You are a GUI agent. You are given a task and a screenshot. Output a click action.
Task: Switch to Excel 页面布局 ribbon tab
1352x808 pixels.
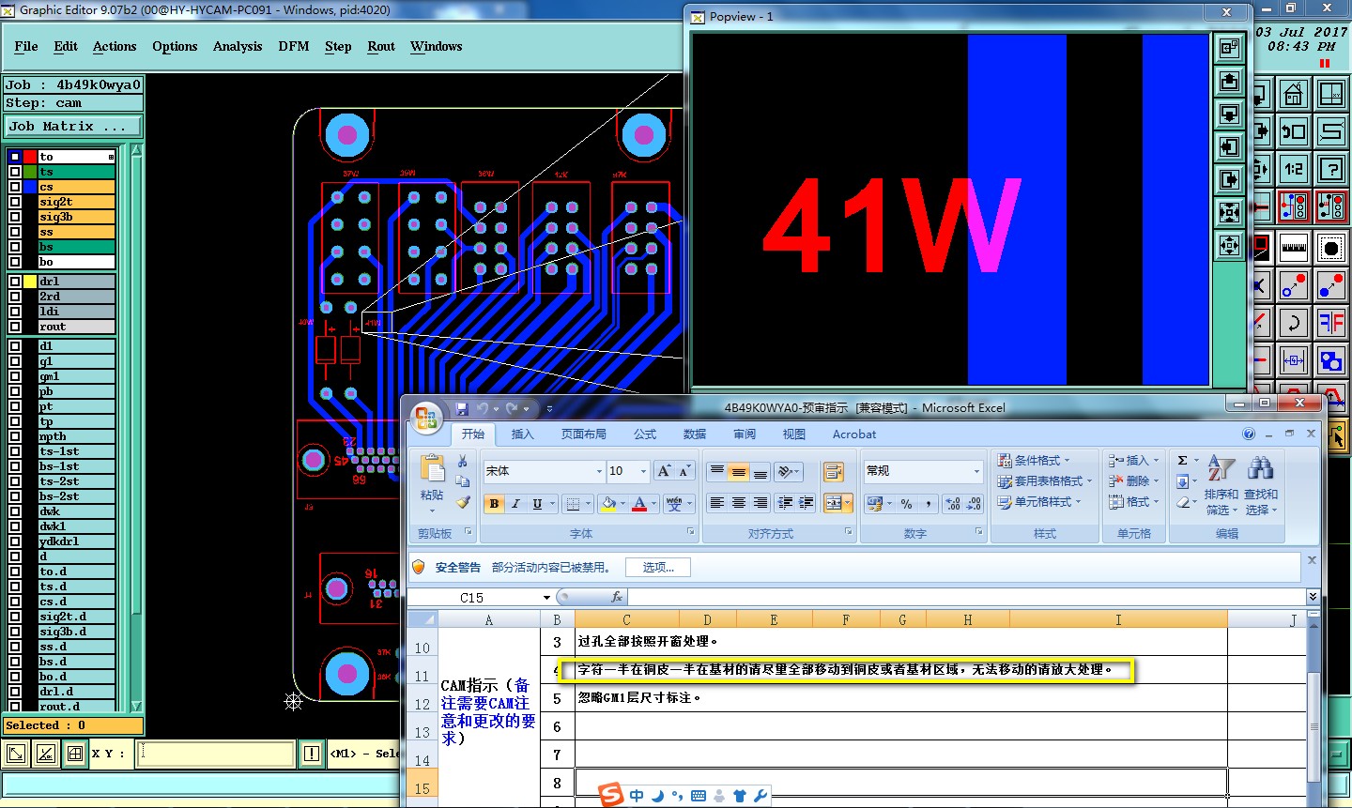(x=583, y=434)
